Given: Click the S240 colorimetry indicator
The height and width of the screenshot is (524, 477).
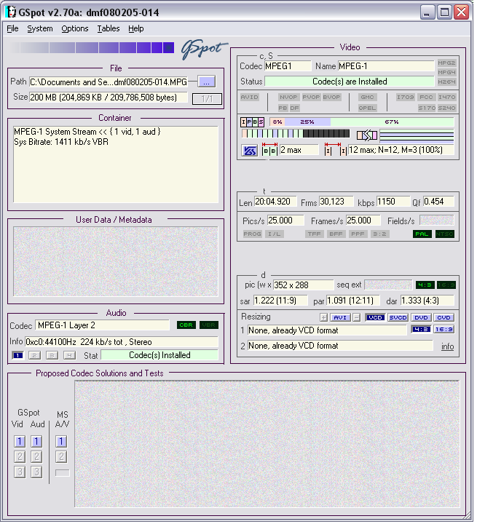Looking at the screenshot, I should click(446, 108).
